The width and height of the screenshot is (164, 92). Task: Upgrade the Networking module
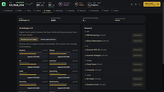click(63, 77)
